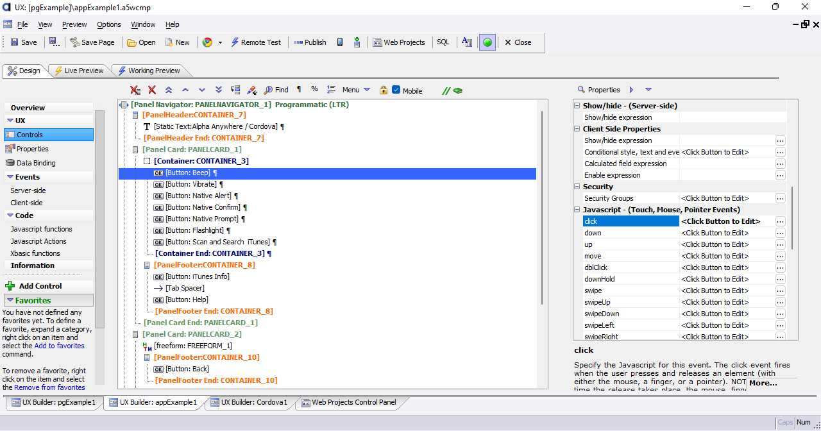Click the move-to-top double chevron icon

point(169,90)
